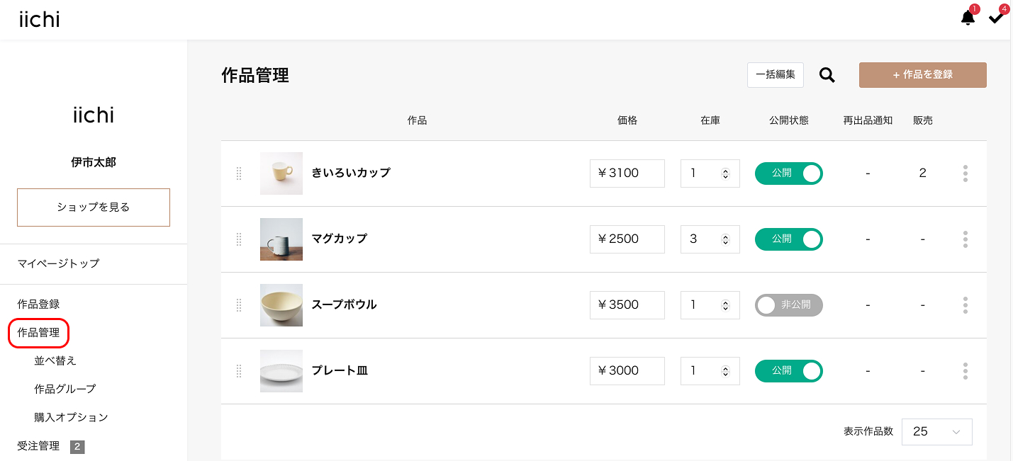Click the price field for マグカップ

coord(627,239)
